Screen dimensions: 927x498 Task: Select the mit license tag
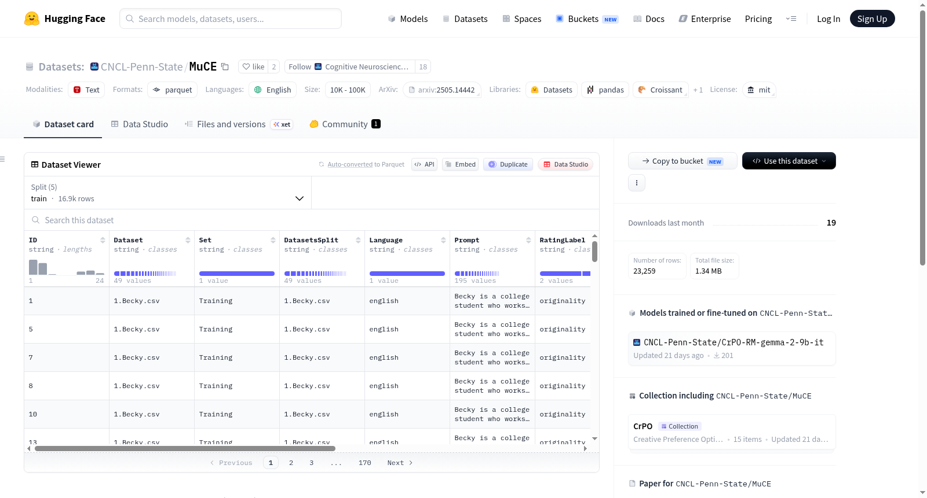(759, 90)
